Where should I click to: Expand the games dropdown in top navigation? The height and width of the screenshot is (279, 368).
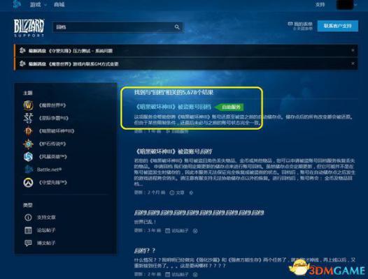[38, 4]
